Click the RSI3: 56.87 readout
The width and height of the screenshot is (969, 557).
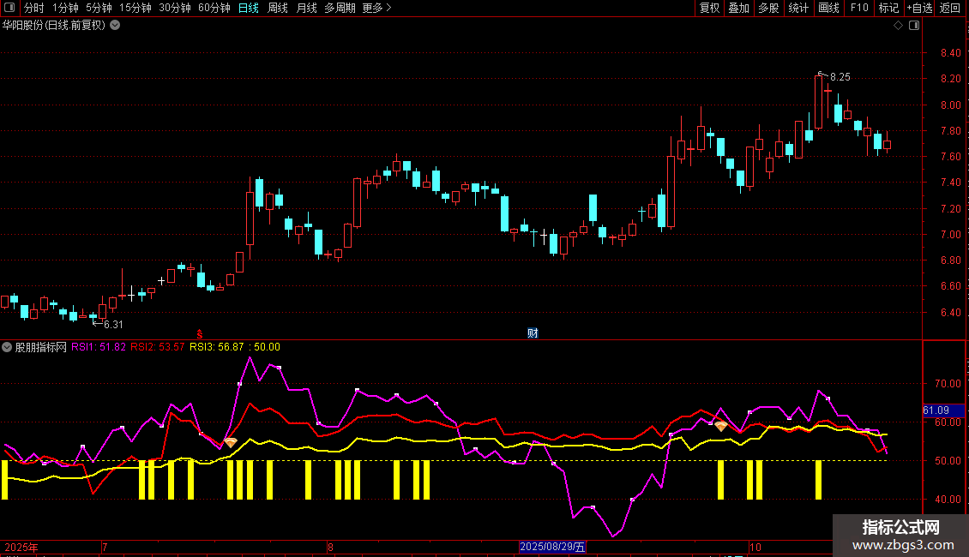(216, 347)
